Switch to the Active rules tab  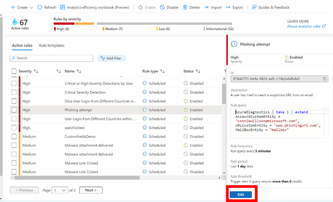22,45
